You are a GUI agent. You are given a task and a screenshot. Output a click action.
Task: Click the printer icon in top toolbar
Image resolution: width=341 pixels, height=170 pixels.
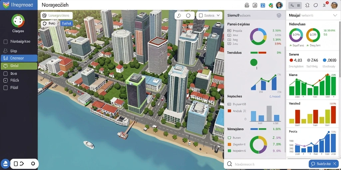(x=247, y=5)
